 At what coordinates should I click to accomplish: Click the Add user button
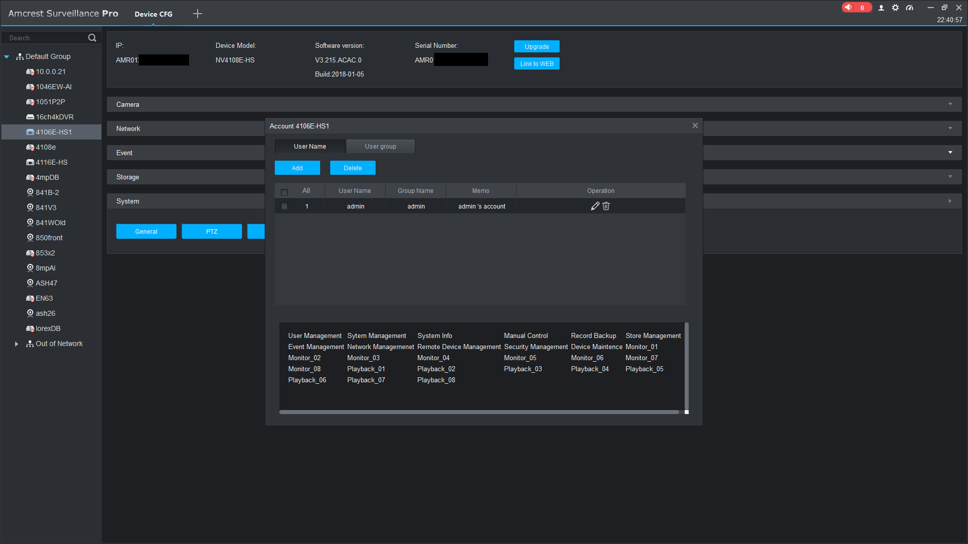(297, 168)
